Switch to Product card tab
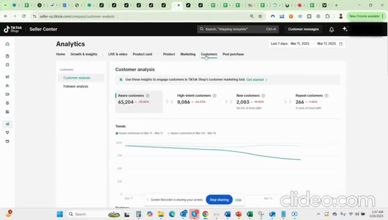 pyautogui.click(x=142, y=54)
